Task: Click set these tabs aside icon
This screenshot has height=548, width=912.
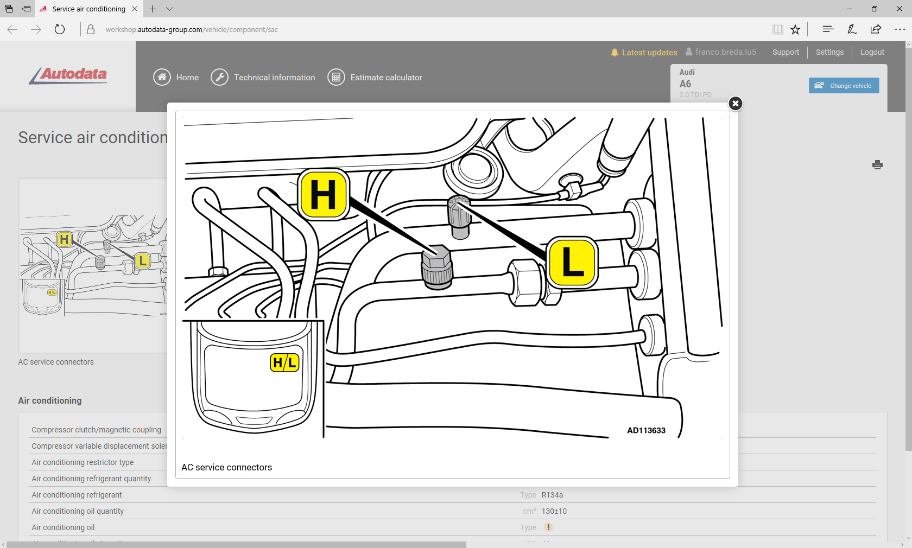Action: [x=26, y=9]
